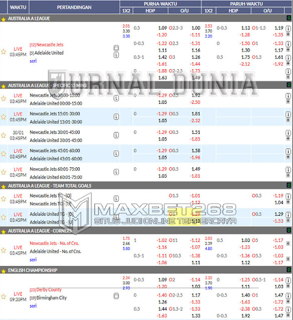Select over odds 1.81 in 15:01-30:00 row
This screenshot has width=293, height=320.
click(196, 114)
